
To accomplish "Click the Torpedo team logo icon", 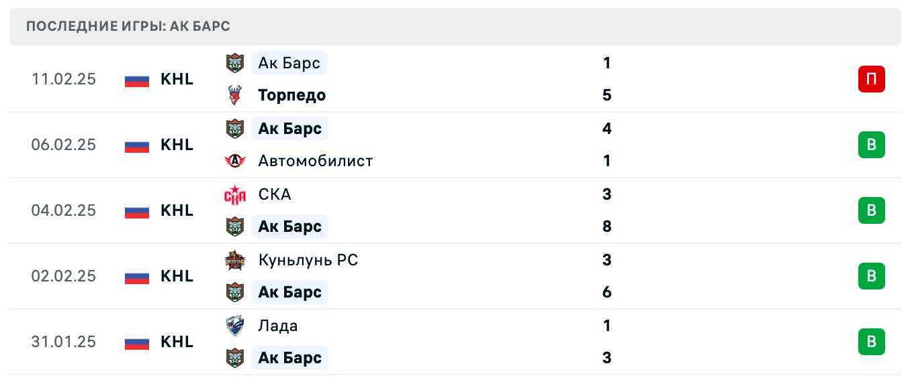I will (x=234, y=95).
